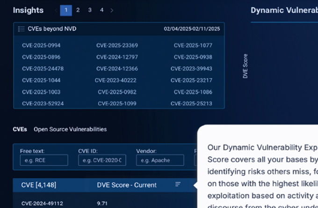The width and height of the screenshot is (318, 208).
Task: Open the CVE-2025-0994 link
Action: click(41, 45)
